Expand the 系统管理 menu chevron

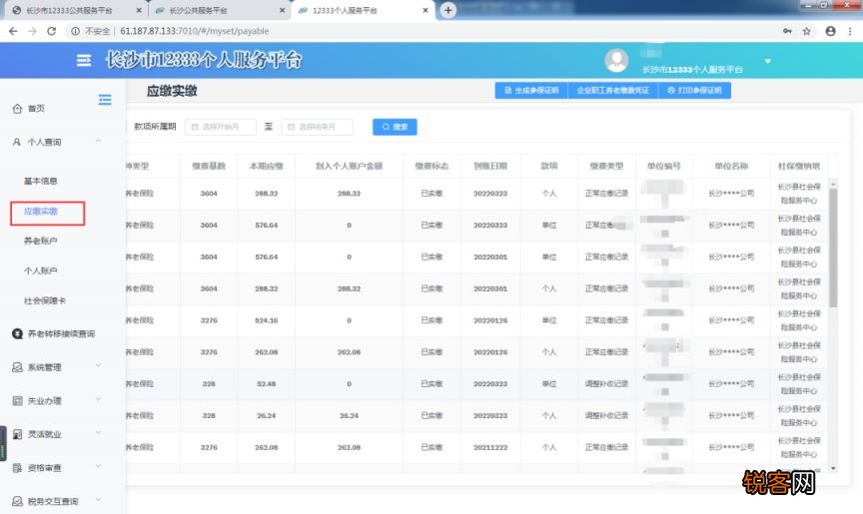coord(98,365)
